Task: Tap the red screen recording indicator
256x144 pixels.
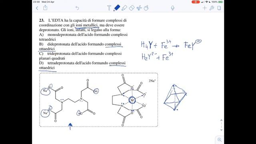Action: 196,2
